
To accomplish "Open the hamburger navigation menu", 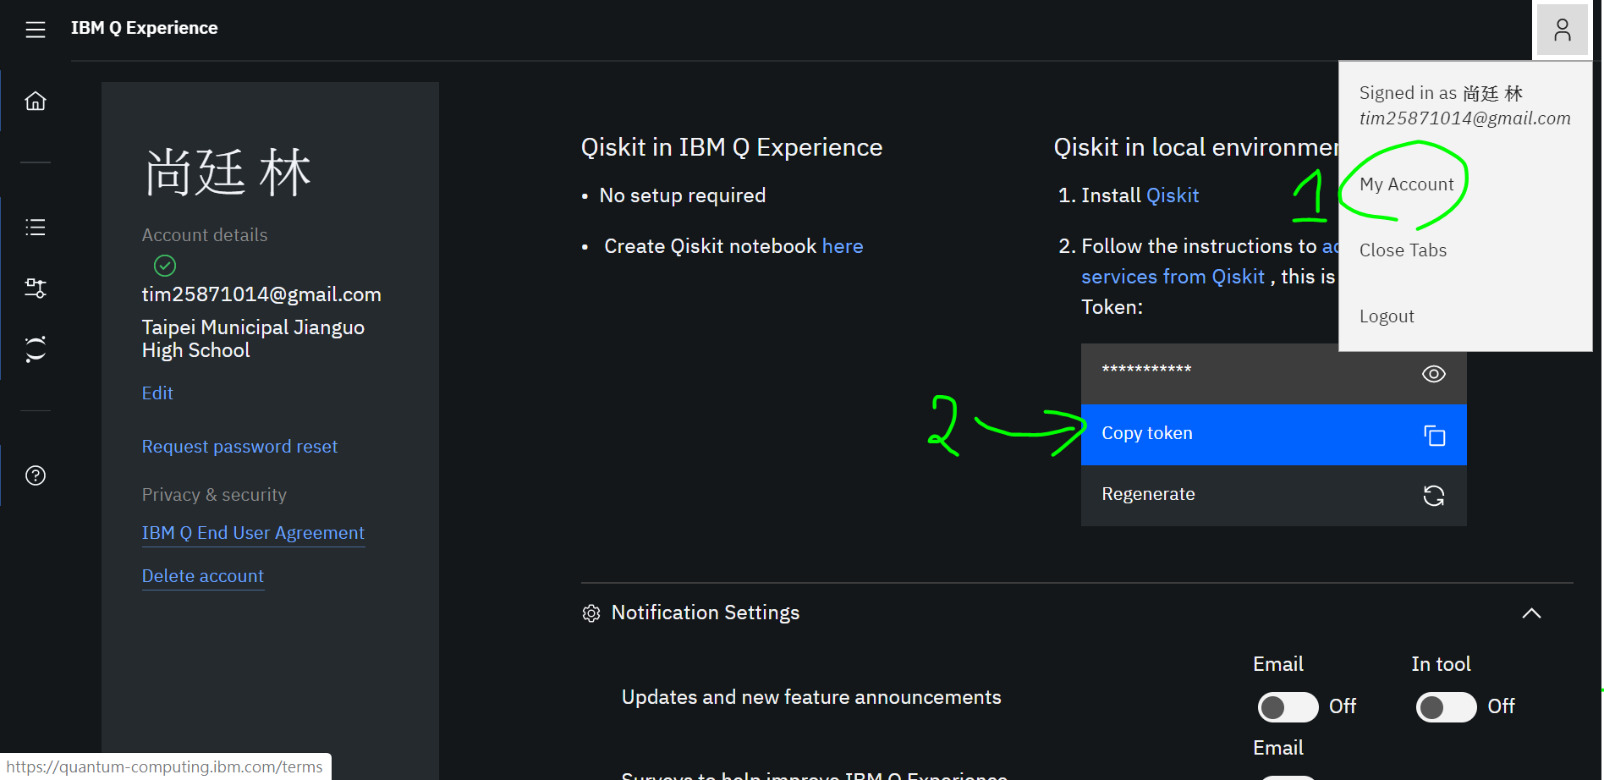I will [x=36, y=30].
